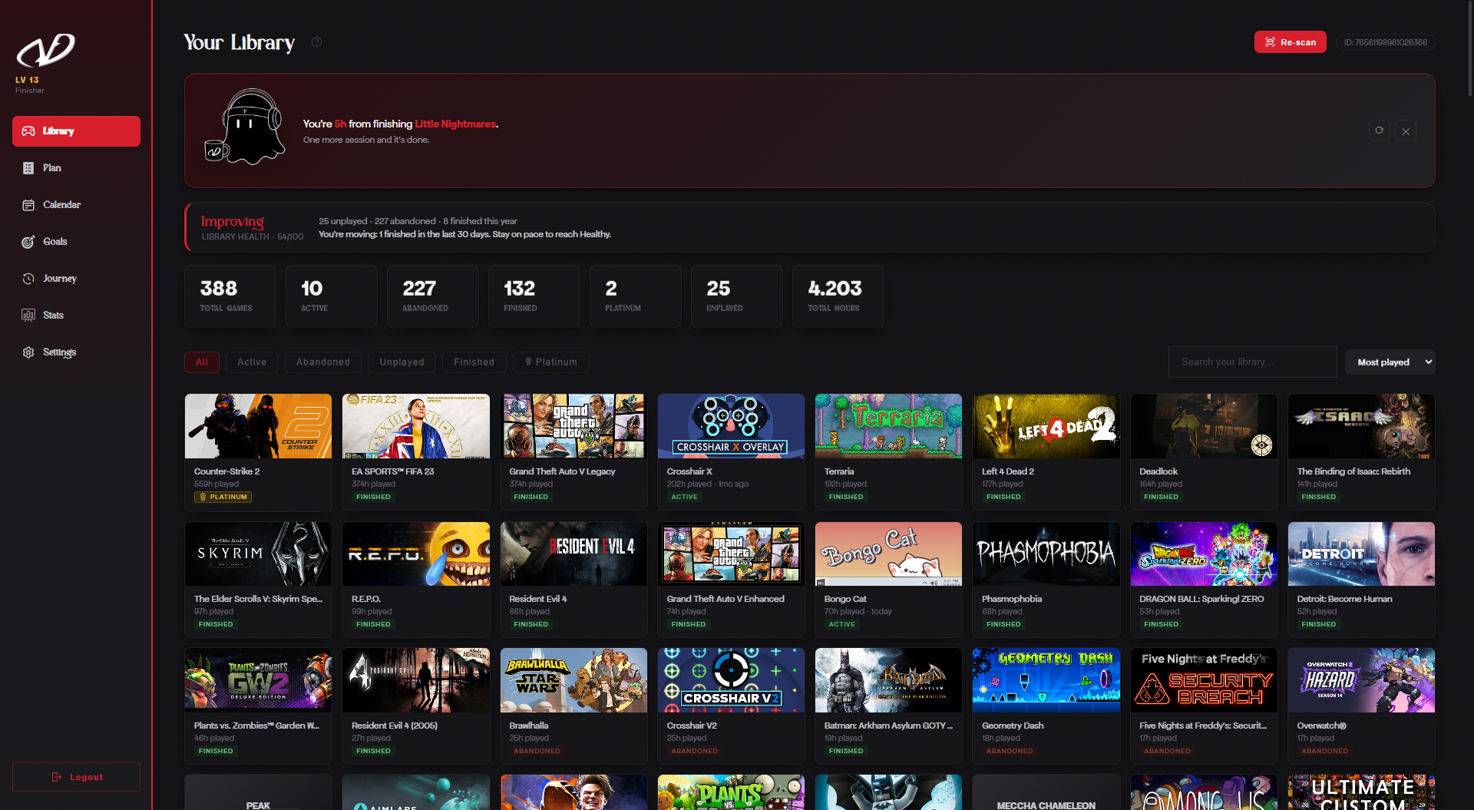Open The Binding of Isaac: Rebirth cover
This screenshot has width=1474, height=810.
click(1361, 426)
